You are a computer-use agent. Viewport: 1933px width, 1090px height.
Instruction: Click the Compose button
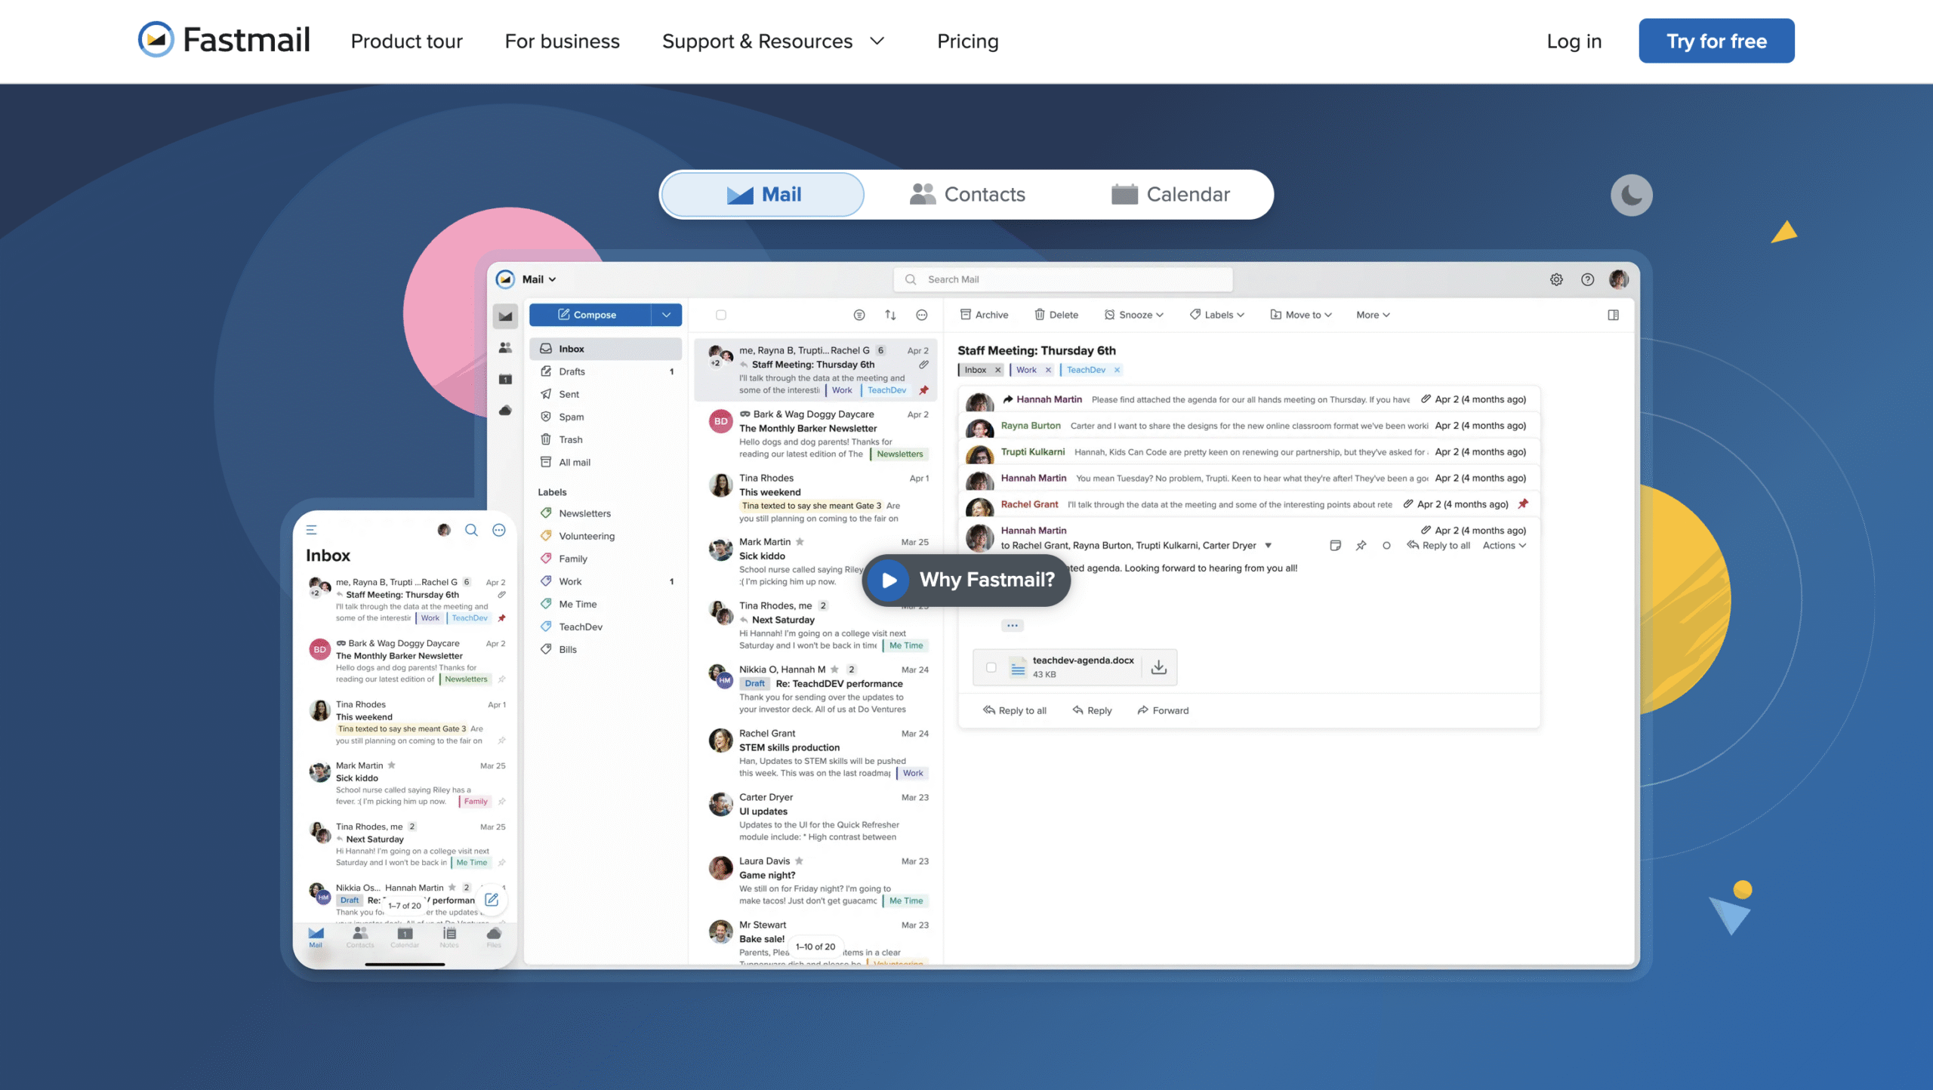tap(590, 315)
